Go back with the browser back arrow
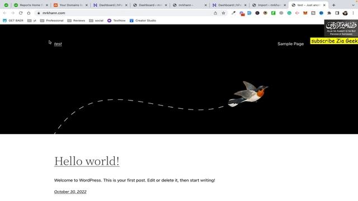Viewport: 358px width, 201px height. click(4, 13)
